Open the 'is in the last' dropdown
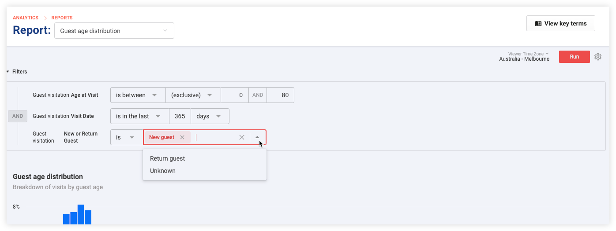The image size is (616, 231). pos(139,116)
